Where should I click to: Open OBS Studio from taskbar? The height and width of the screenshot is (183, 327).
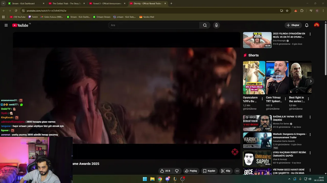click(x=182, y=179)
